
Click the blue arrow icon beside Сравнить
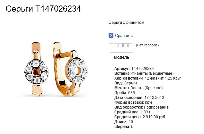(x=111, y=35)
